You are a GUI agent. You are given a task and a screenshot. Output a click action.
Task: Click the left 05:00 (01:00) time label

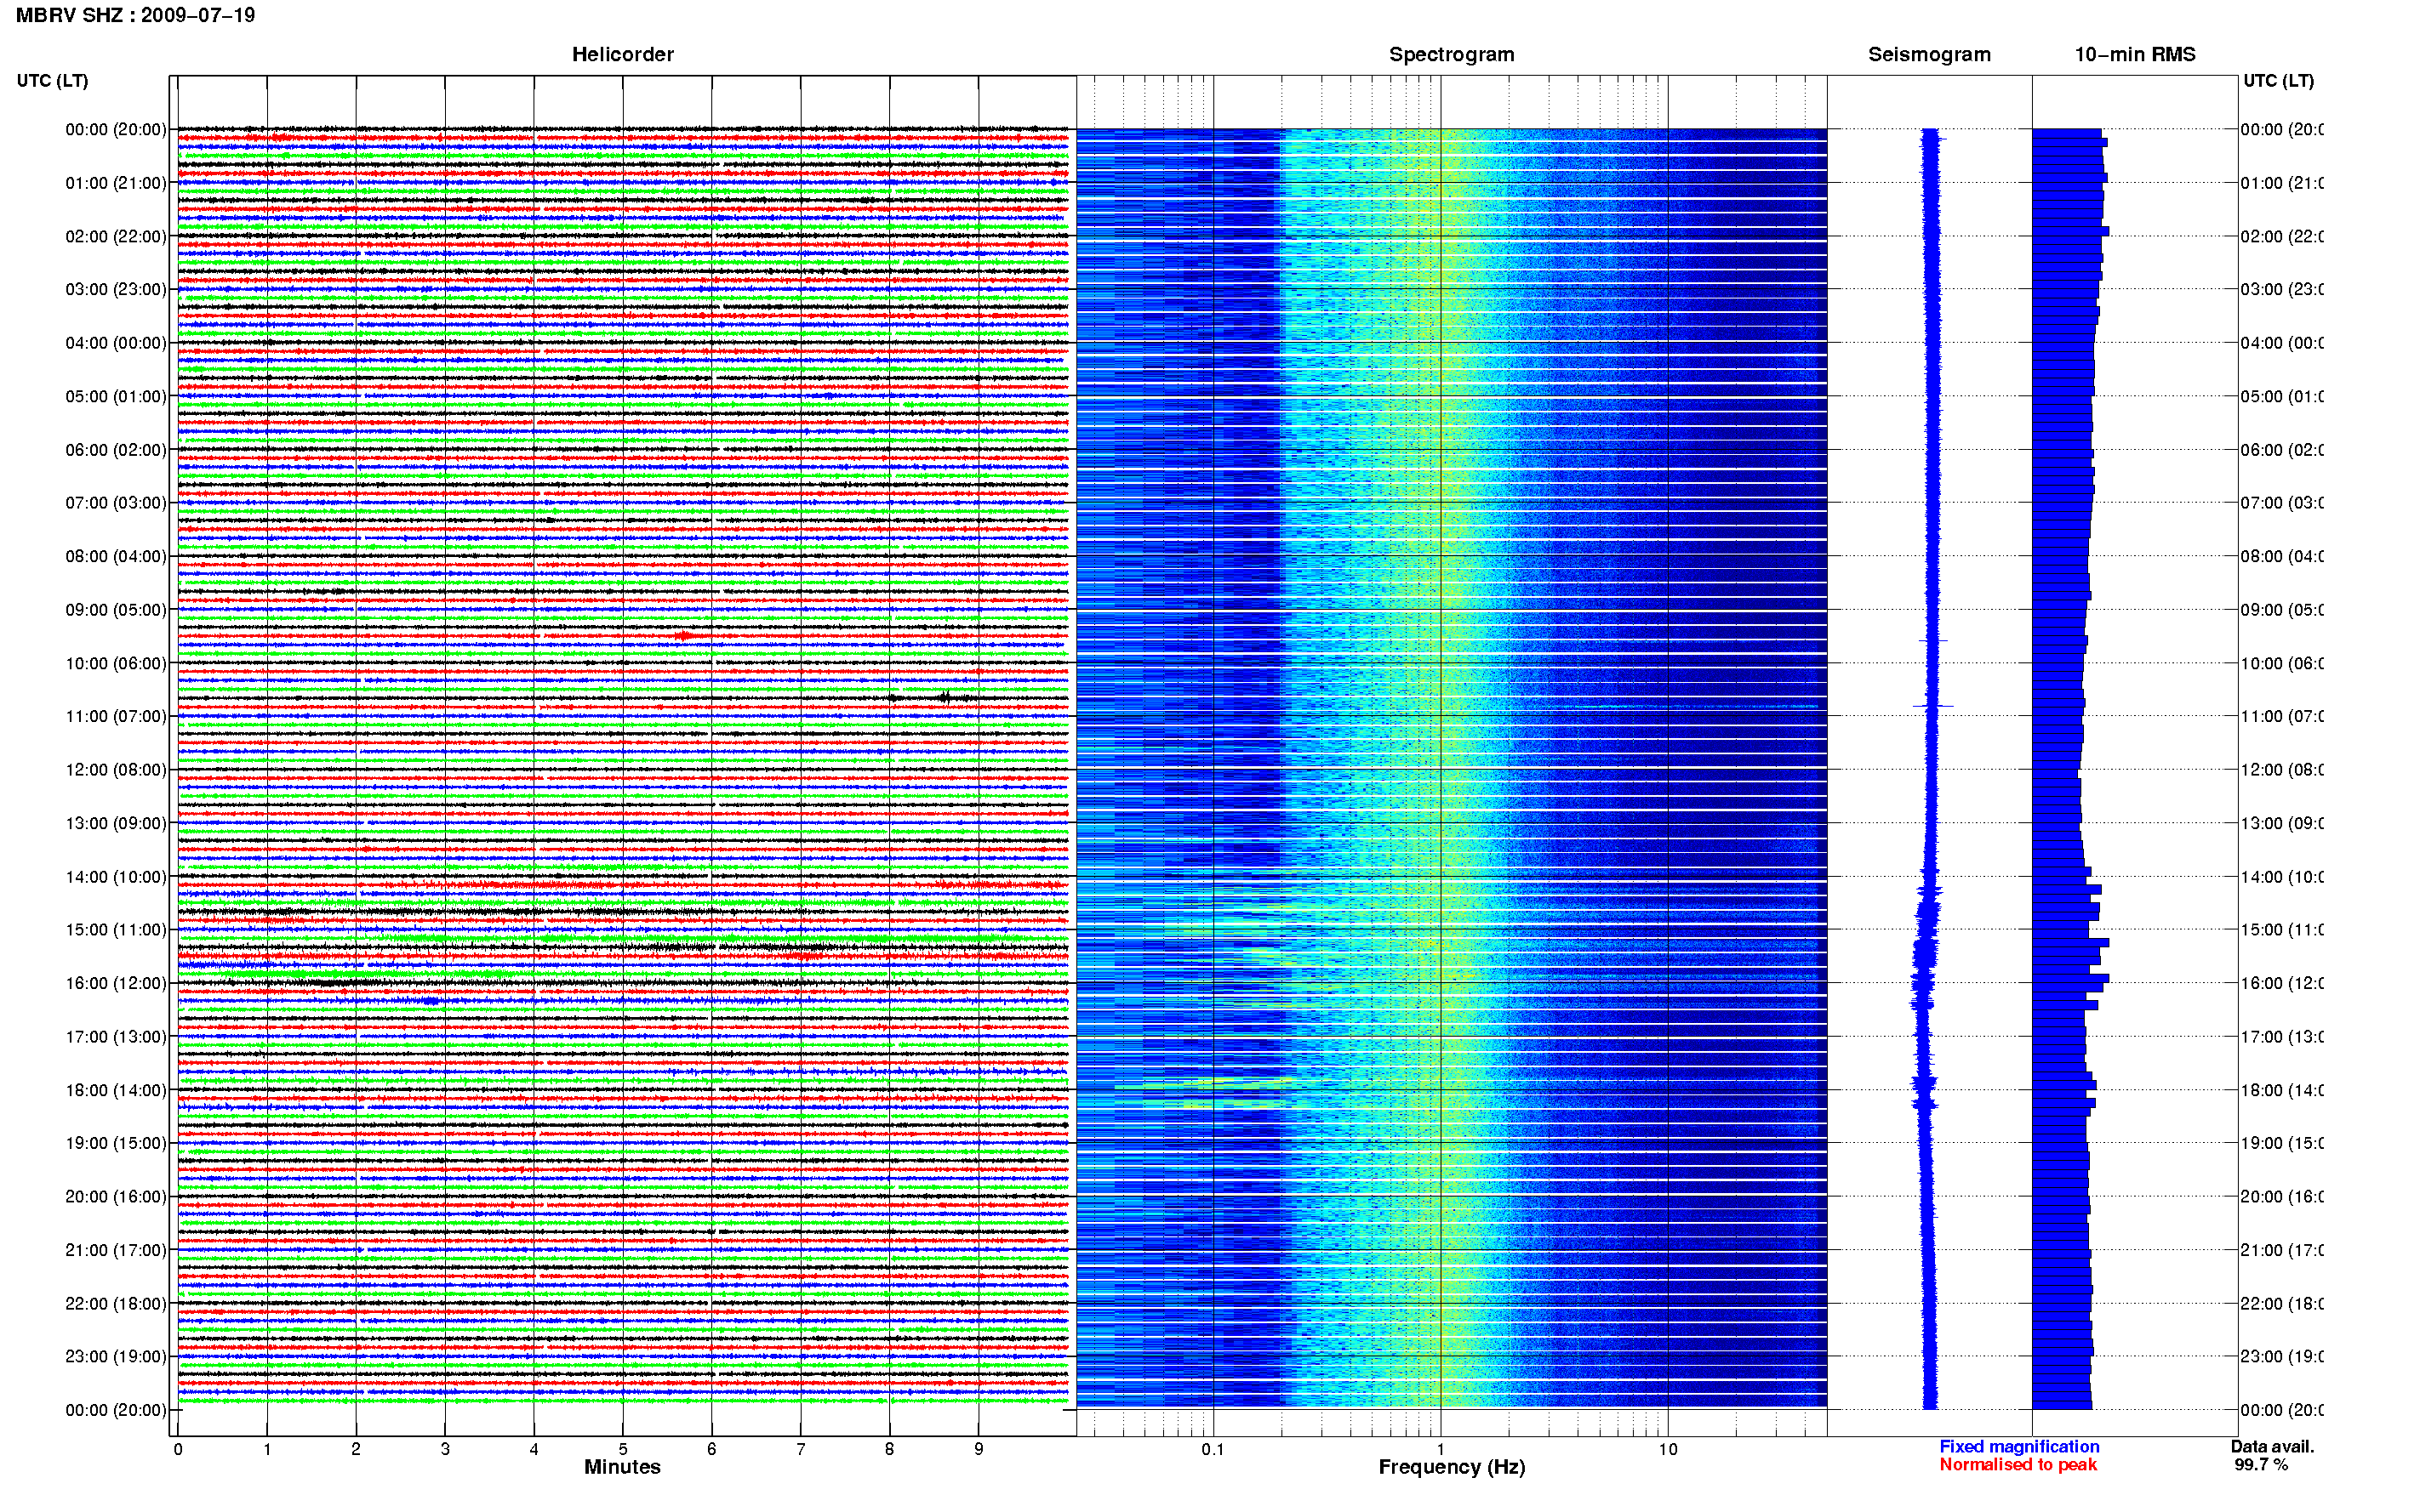coord(116,396)
